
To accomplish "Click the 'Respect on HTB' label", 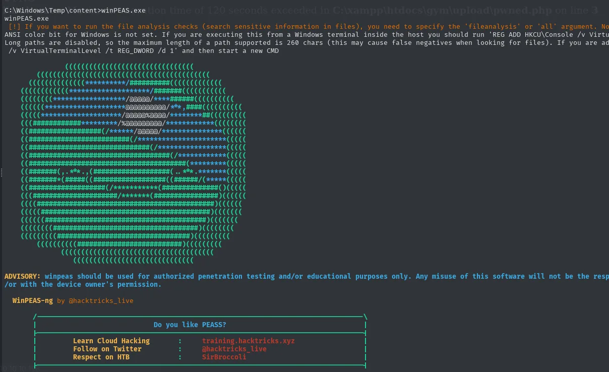I will pyautogui.click(x=101, y=357).
